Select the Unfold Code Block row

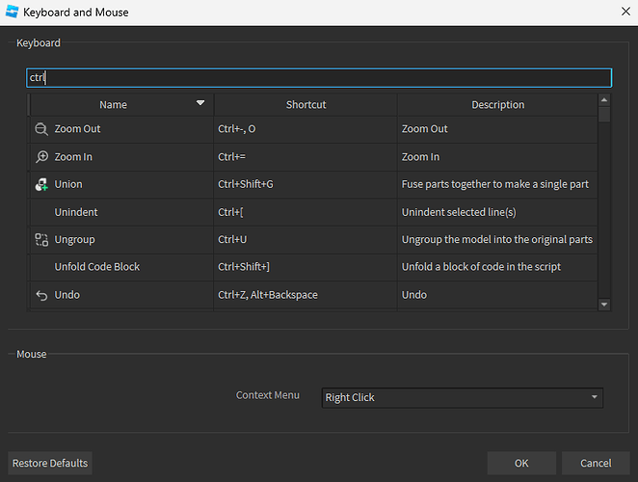click(313, 267)
